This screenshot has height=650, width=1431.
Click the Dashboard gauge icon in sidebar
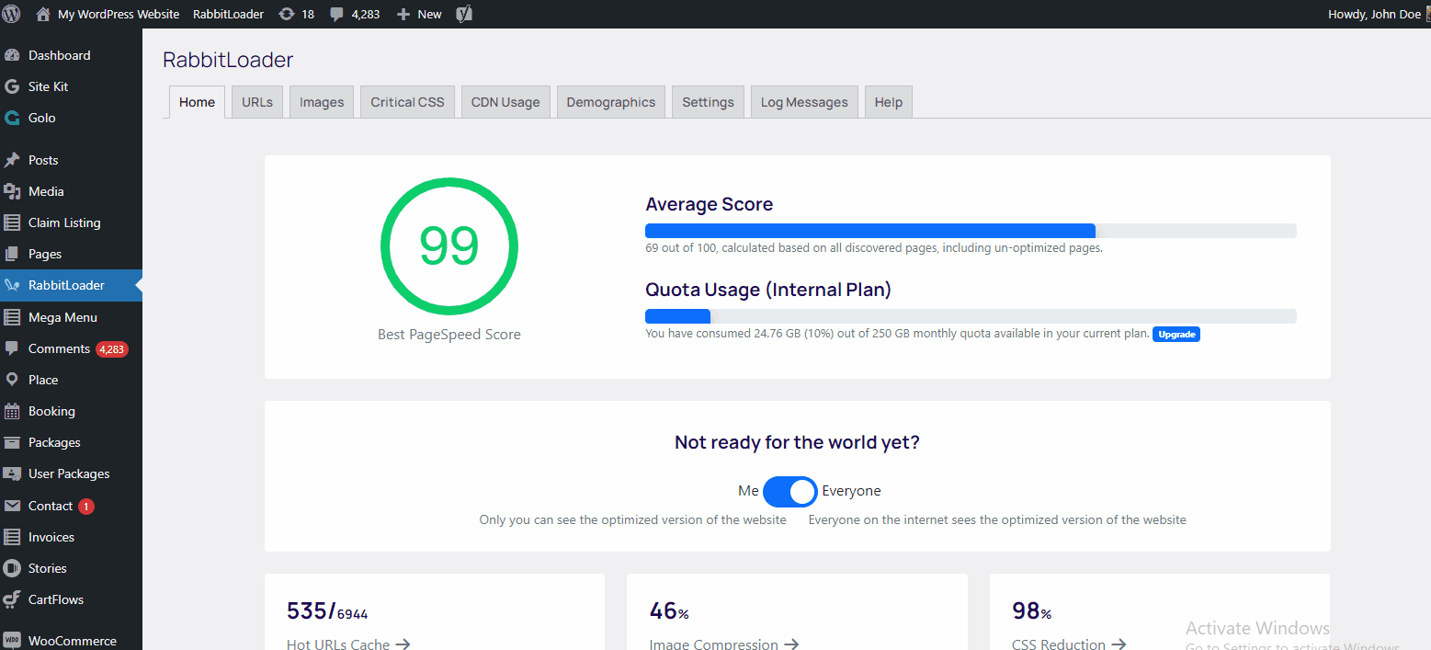12,55
